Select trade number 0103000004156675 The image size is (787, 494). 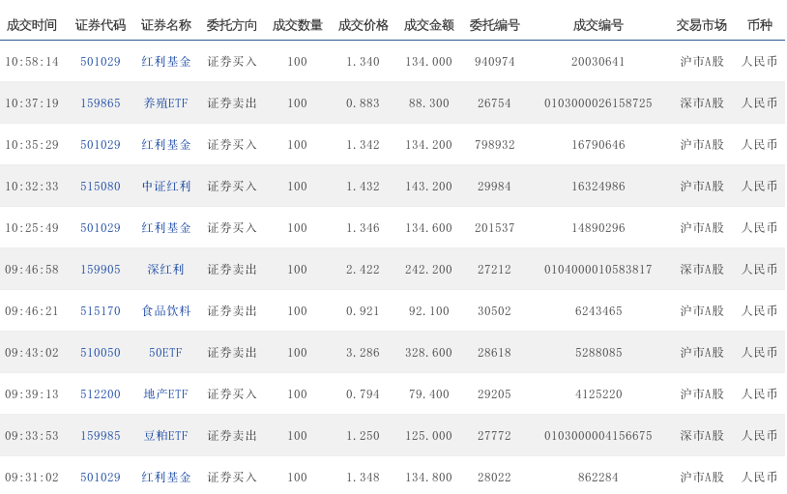coord(598,436)
